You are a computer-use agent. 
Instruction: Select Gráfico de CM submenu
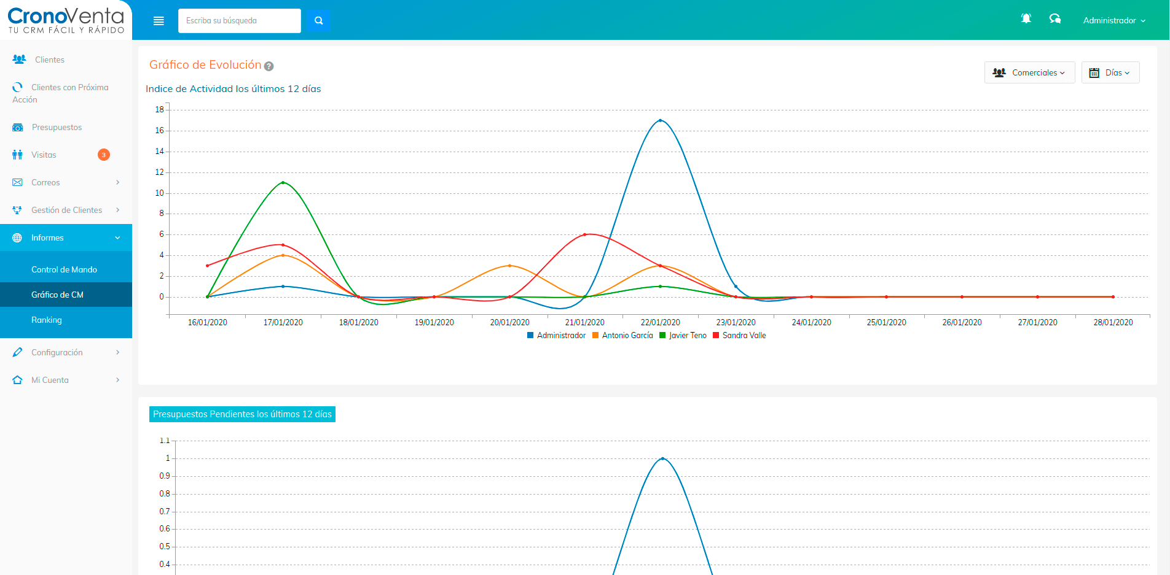(66, 295)
